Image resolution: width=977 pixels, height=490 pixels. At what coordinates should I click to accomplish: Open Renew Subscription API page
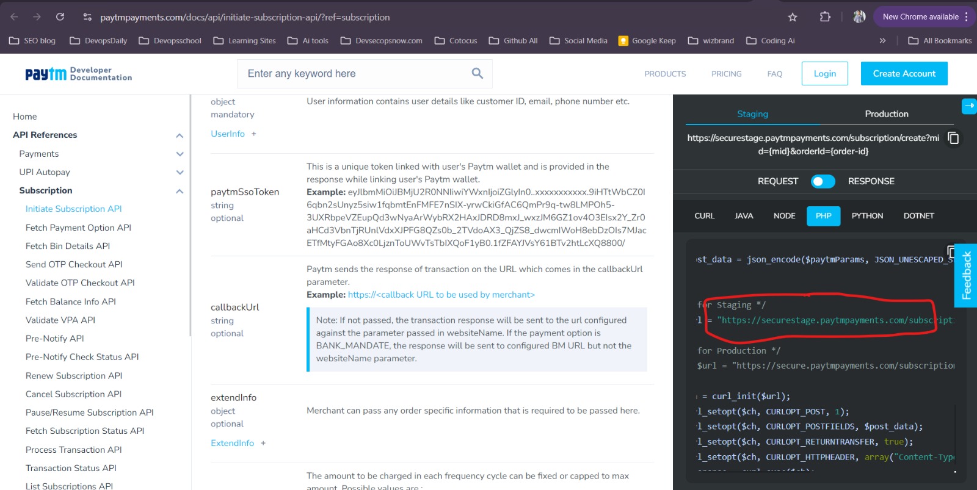(74, 376)
